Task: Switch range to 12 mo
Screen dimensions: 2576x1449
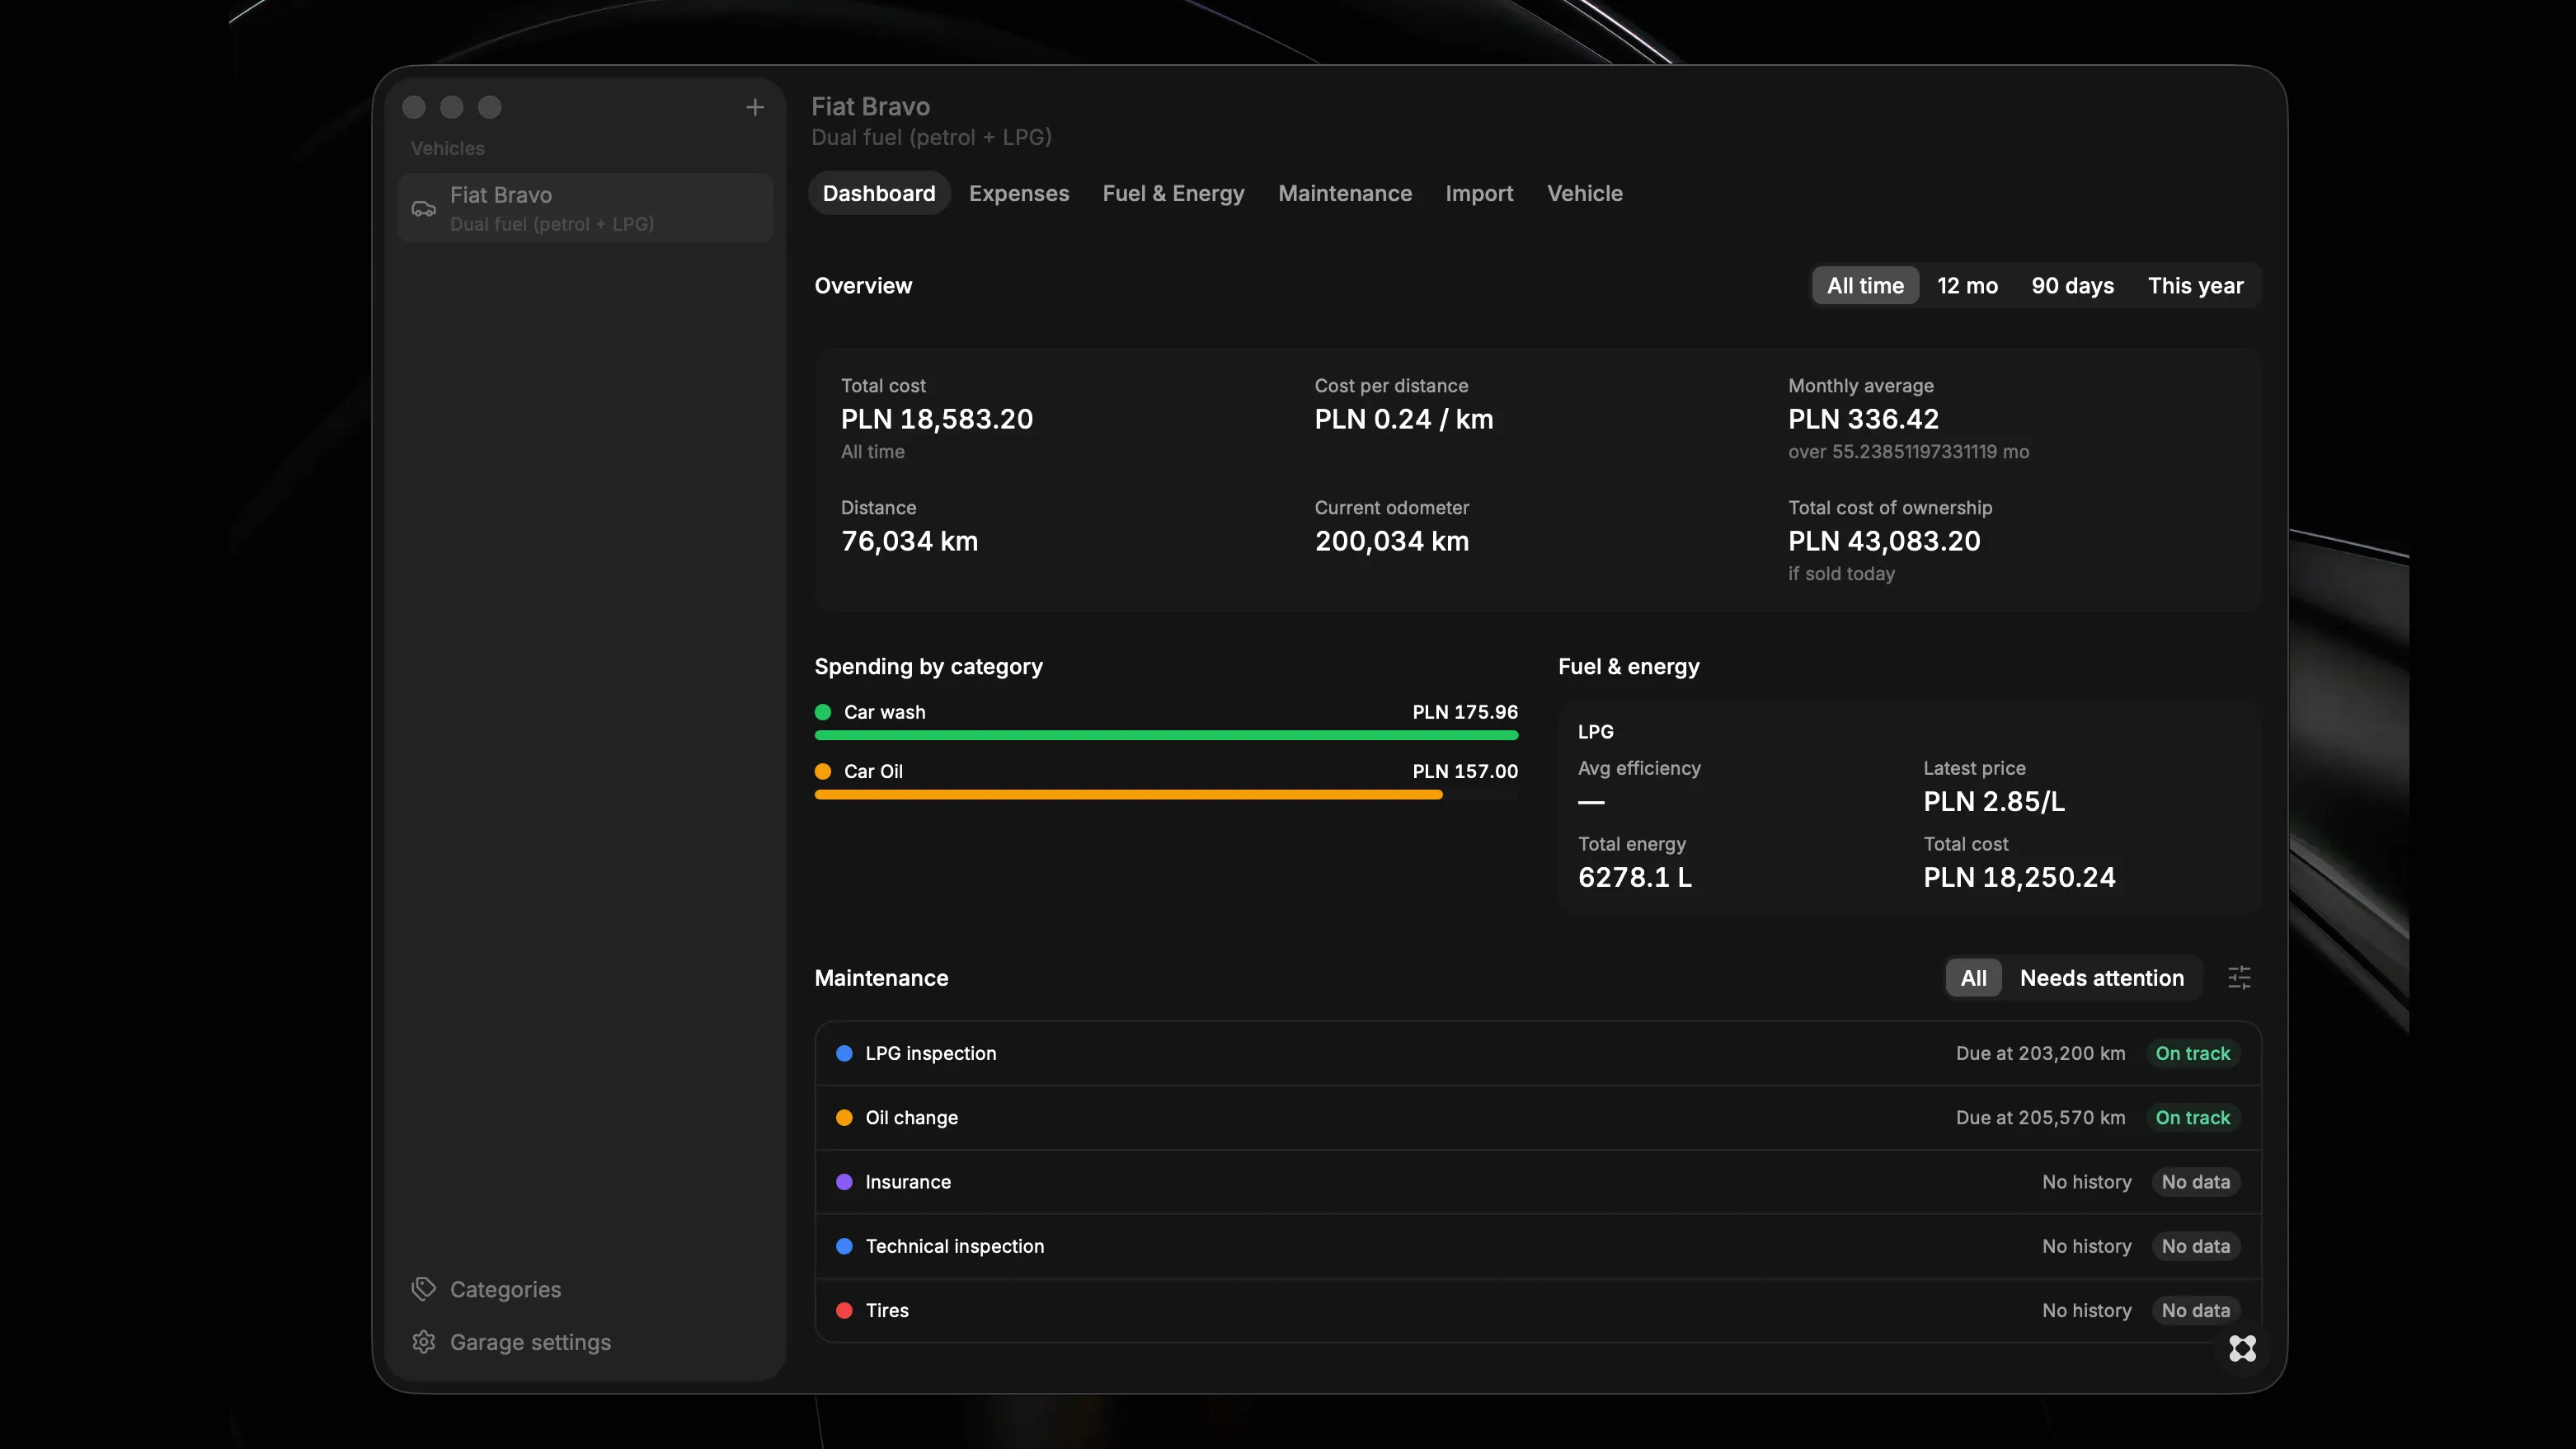Action: pos(1967,286)
